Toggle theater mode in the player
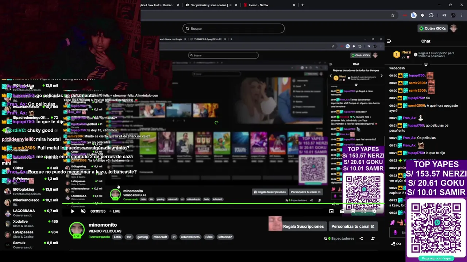 coord(352,211)
